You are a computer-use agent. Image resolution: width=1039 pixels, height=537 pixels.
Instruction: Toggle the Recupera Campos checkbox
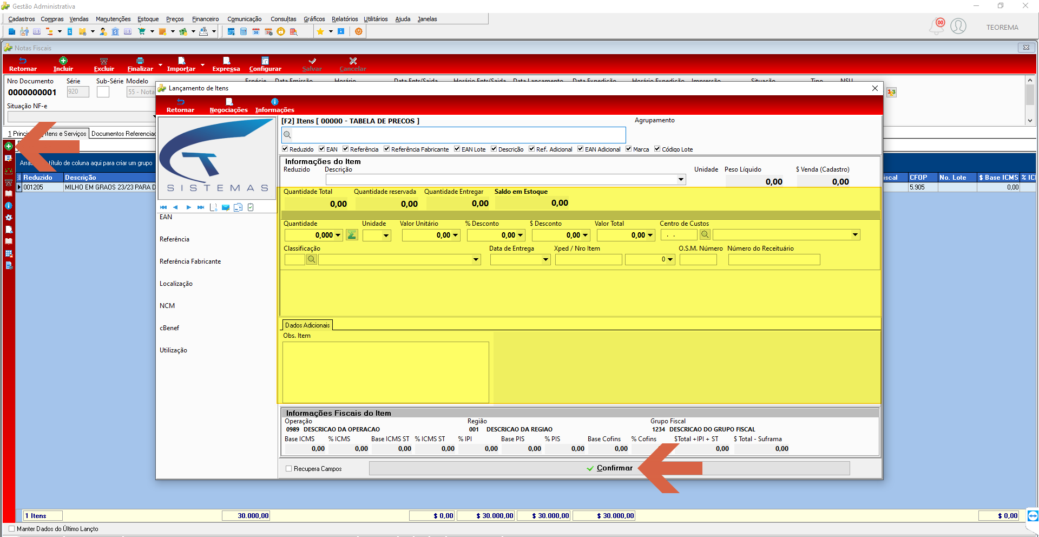click(x=288, y=469)
